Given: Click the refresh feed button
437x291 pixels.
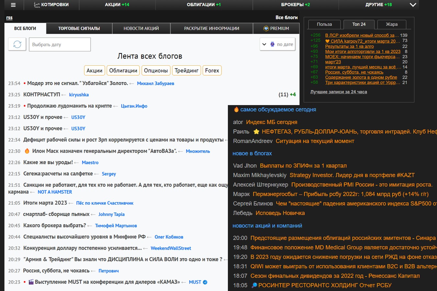Looking at the screenshot, I should (x=17, y=44).
